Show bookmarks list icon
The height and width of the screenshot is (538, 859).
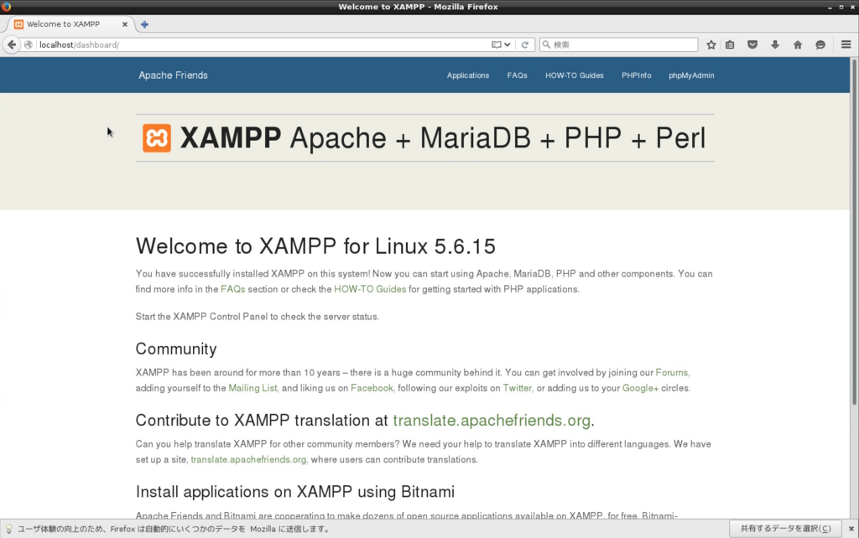tap(730, 45)
